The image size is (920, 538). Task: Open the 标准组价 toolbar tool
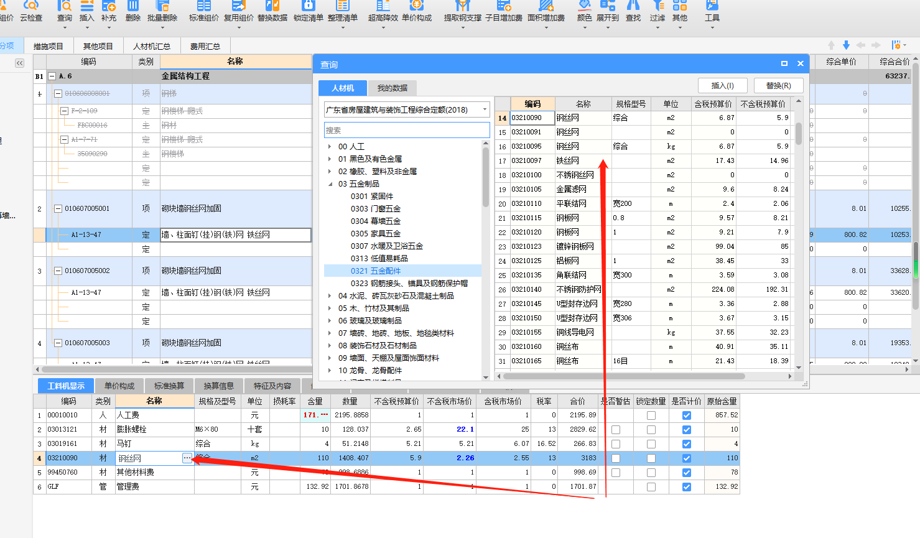(204, 11)
